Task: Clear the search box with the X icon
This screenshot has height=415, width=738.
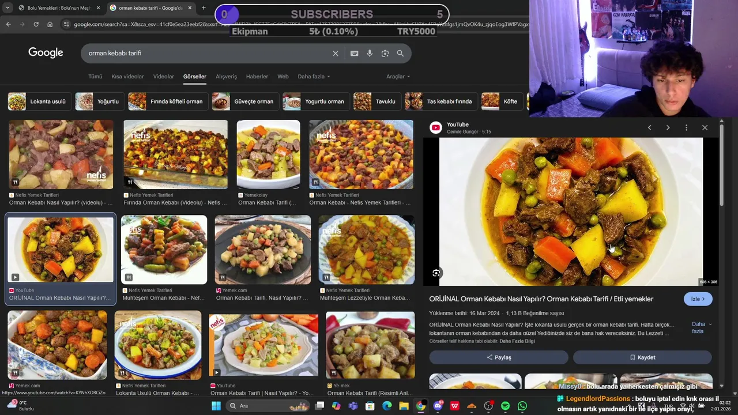Action: (x=336, y=53)
